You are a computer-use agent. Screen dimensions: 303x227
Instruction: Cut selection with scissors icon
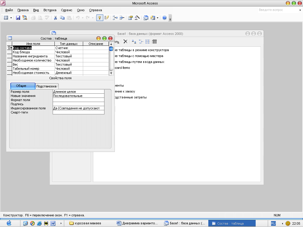coord(55,18)
